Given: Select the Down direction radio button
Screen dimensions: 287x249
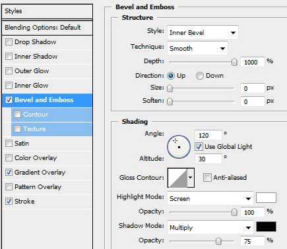Looking at the screenshot, I should tap(200, 76).
